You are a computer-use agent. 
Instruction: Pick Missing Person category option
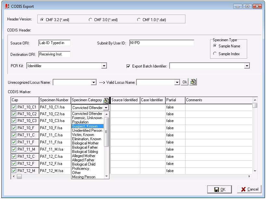[87, 177]
